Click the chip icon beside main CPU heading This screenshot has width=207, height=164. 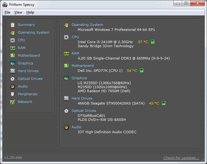pos(66,37)
